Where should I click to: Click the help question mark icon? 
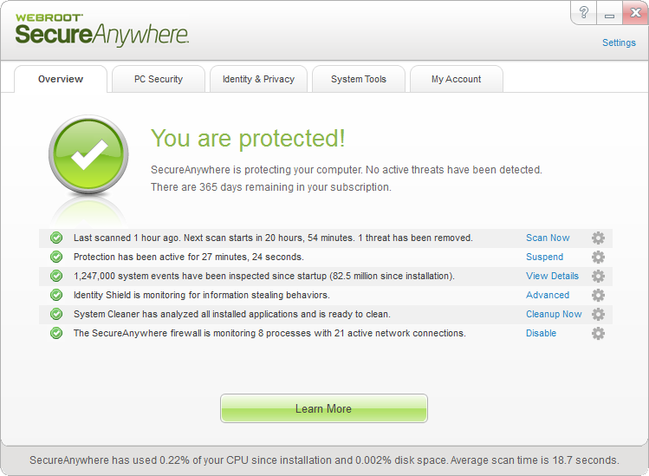coord(583,12)
